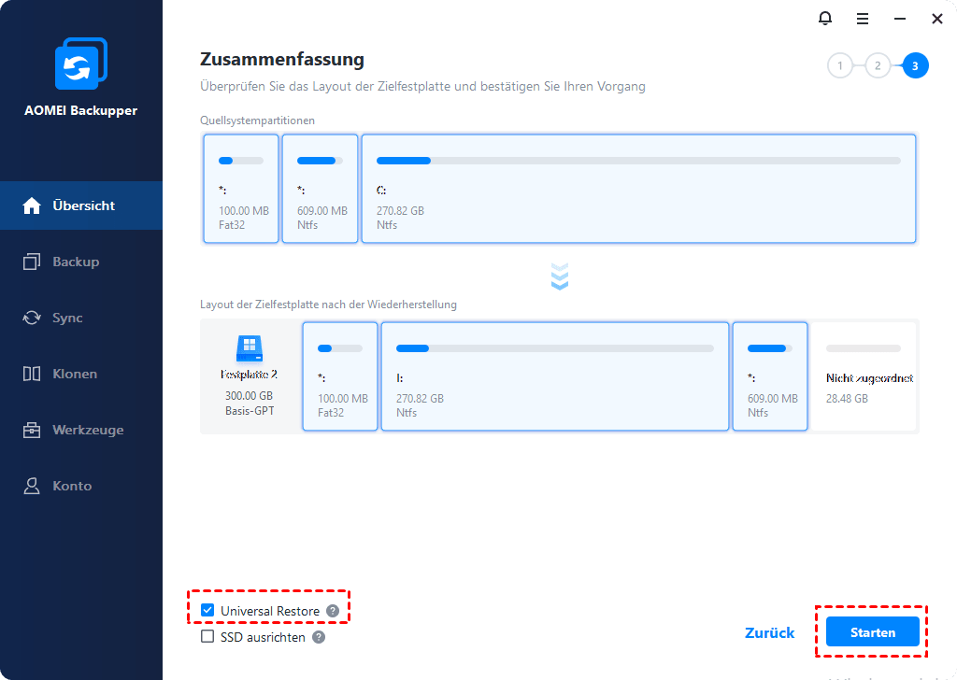Switch to the Sync section label

[67, 318]
